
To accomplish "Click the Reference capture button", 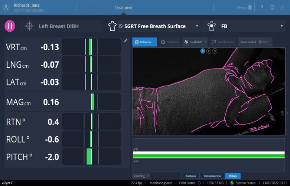I will (144, 42).
